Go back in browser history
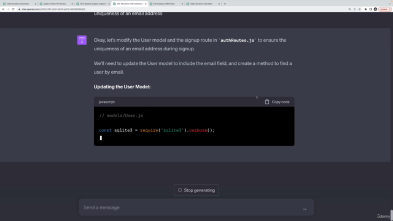Viewport: 393px width, 221px height. [x=3, y=9]
